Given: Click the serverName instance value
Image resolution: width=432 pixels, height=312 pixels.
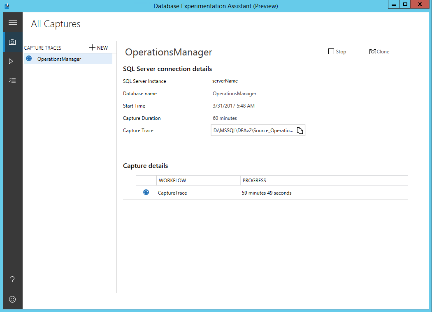Looking at the screenshot, I should coord(225,81).
